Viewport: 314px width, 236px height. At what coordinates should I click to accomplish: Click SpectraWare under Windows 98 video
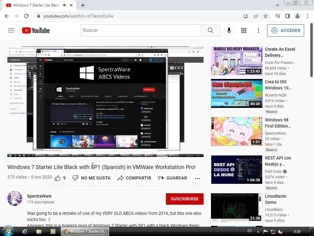[x=275, y=133]
